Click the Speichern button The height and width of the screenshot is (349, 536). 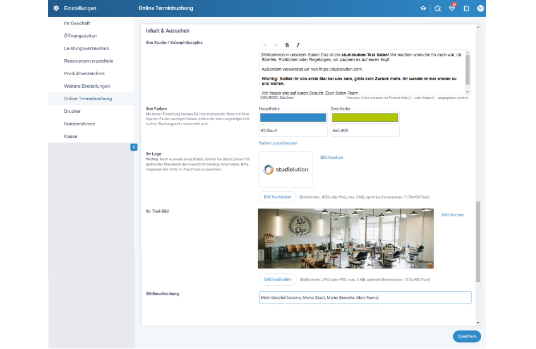(x=467, y=336)
